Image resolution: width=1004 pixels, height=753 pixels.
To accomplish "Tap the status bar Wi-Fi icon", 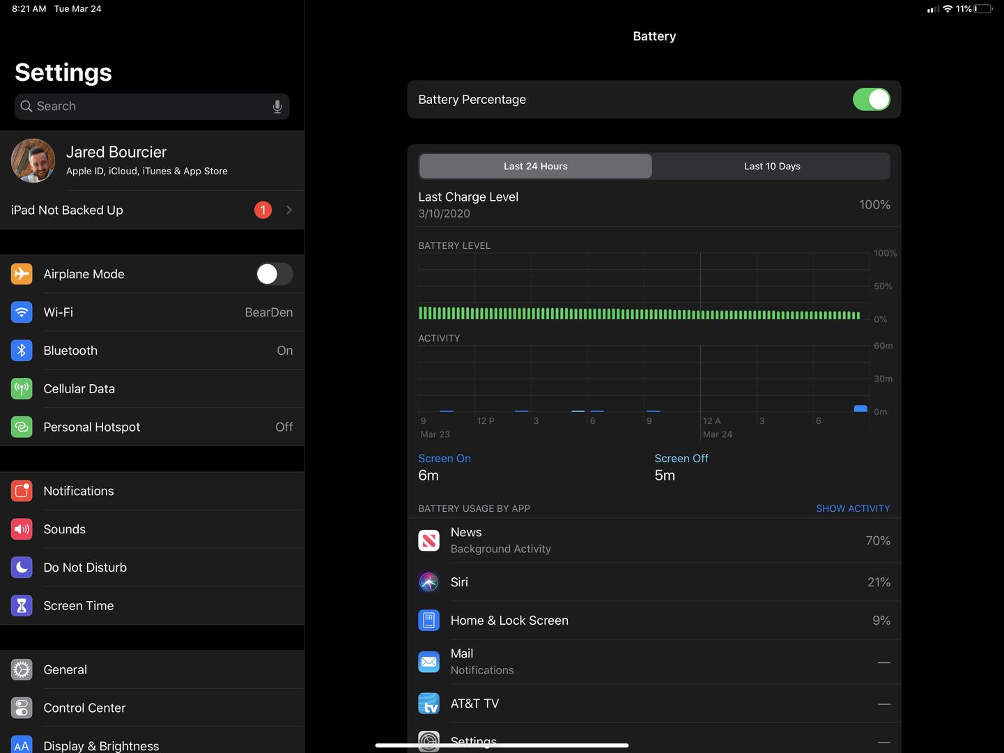I will coord(948,8).
